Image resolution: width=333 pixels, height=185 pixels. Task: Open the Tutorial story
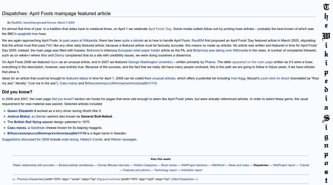tap(304, 165)
